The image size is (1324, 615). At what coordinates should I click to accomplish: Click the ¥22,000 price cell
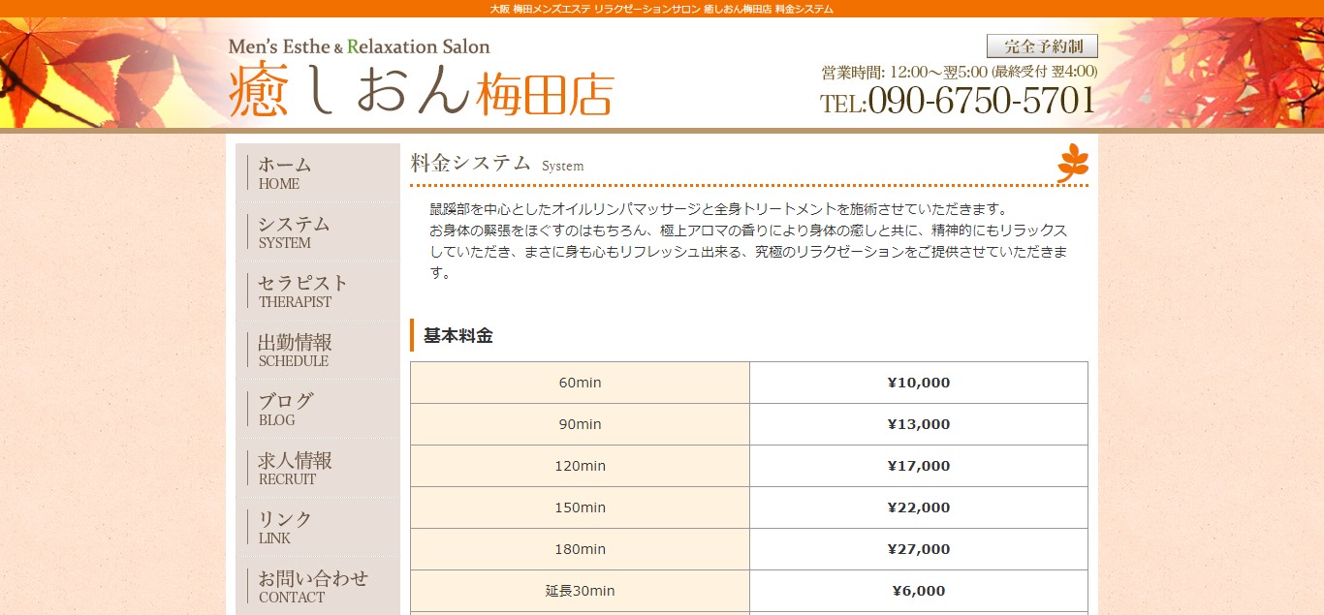coord(918,507)
